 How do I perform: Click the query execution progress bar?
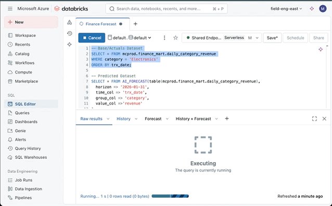click(170, 196)
